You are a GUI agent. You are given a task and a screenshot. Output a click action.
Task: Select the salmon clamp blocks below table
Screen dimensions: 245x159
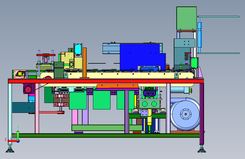click(61, 100)
